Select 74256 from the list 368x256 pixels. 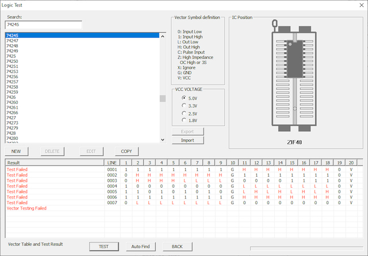click(x=12, y=77)
